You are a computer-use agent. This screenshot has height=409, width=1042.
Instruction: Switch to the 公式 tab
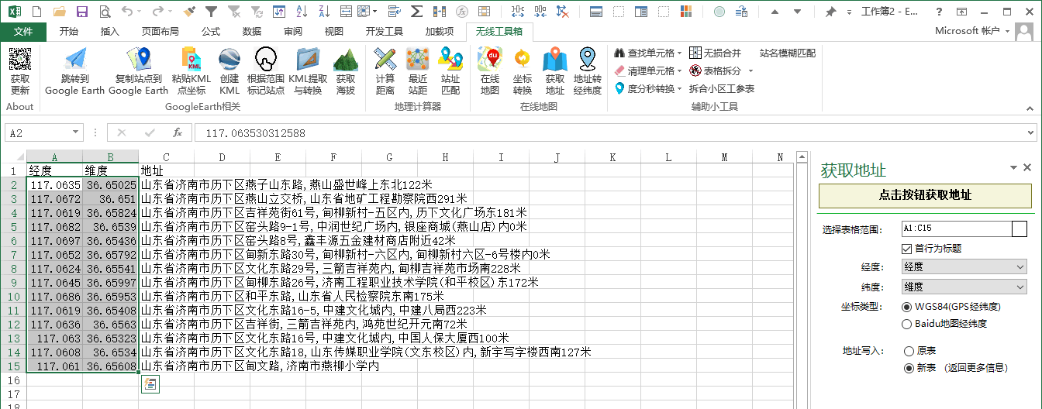(x=211, y=31)
